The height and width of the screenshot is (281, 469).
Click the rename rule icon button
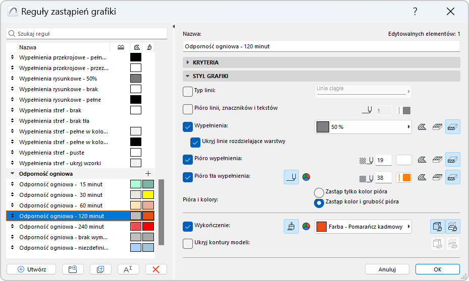(128, 269)
